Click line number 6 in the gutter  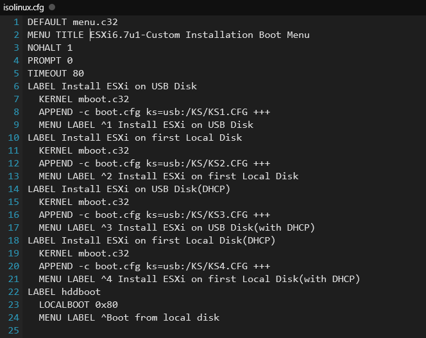click(16, 86)
